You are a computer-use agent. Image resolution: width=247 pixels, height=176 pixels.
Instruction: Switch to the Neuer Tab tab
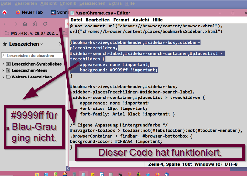tap(29, 12)
